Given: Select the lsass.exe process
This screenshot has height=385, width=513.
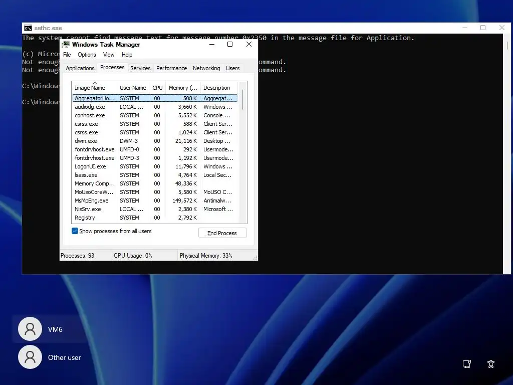Looking at the screenshot, I should [x=155, y=175].
